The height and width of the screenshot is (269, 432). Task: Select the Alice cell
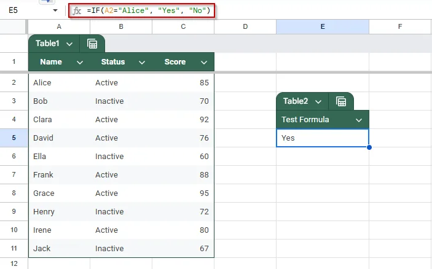point(59,82)
